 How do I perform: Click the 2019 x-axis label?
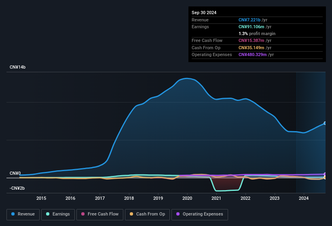click(158, 198)
